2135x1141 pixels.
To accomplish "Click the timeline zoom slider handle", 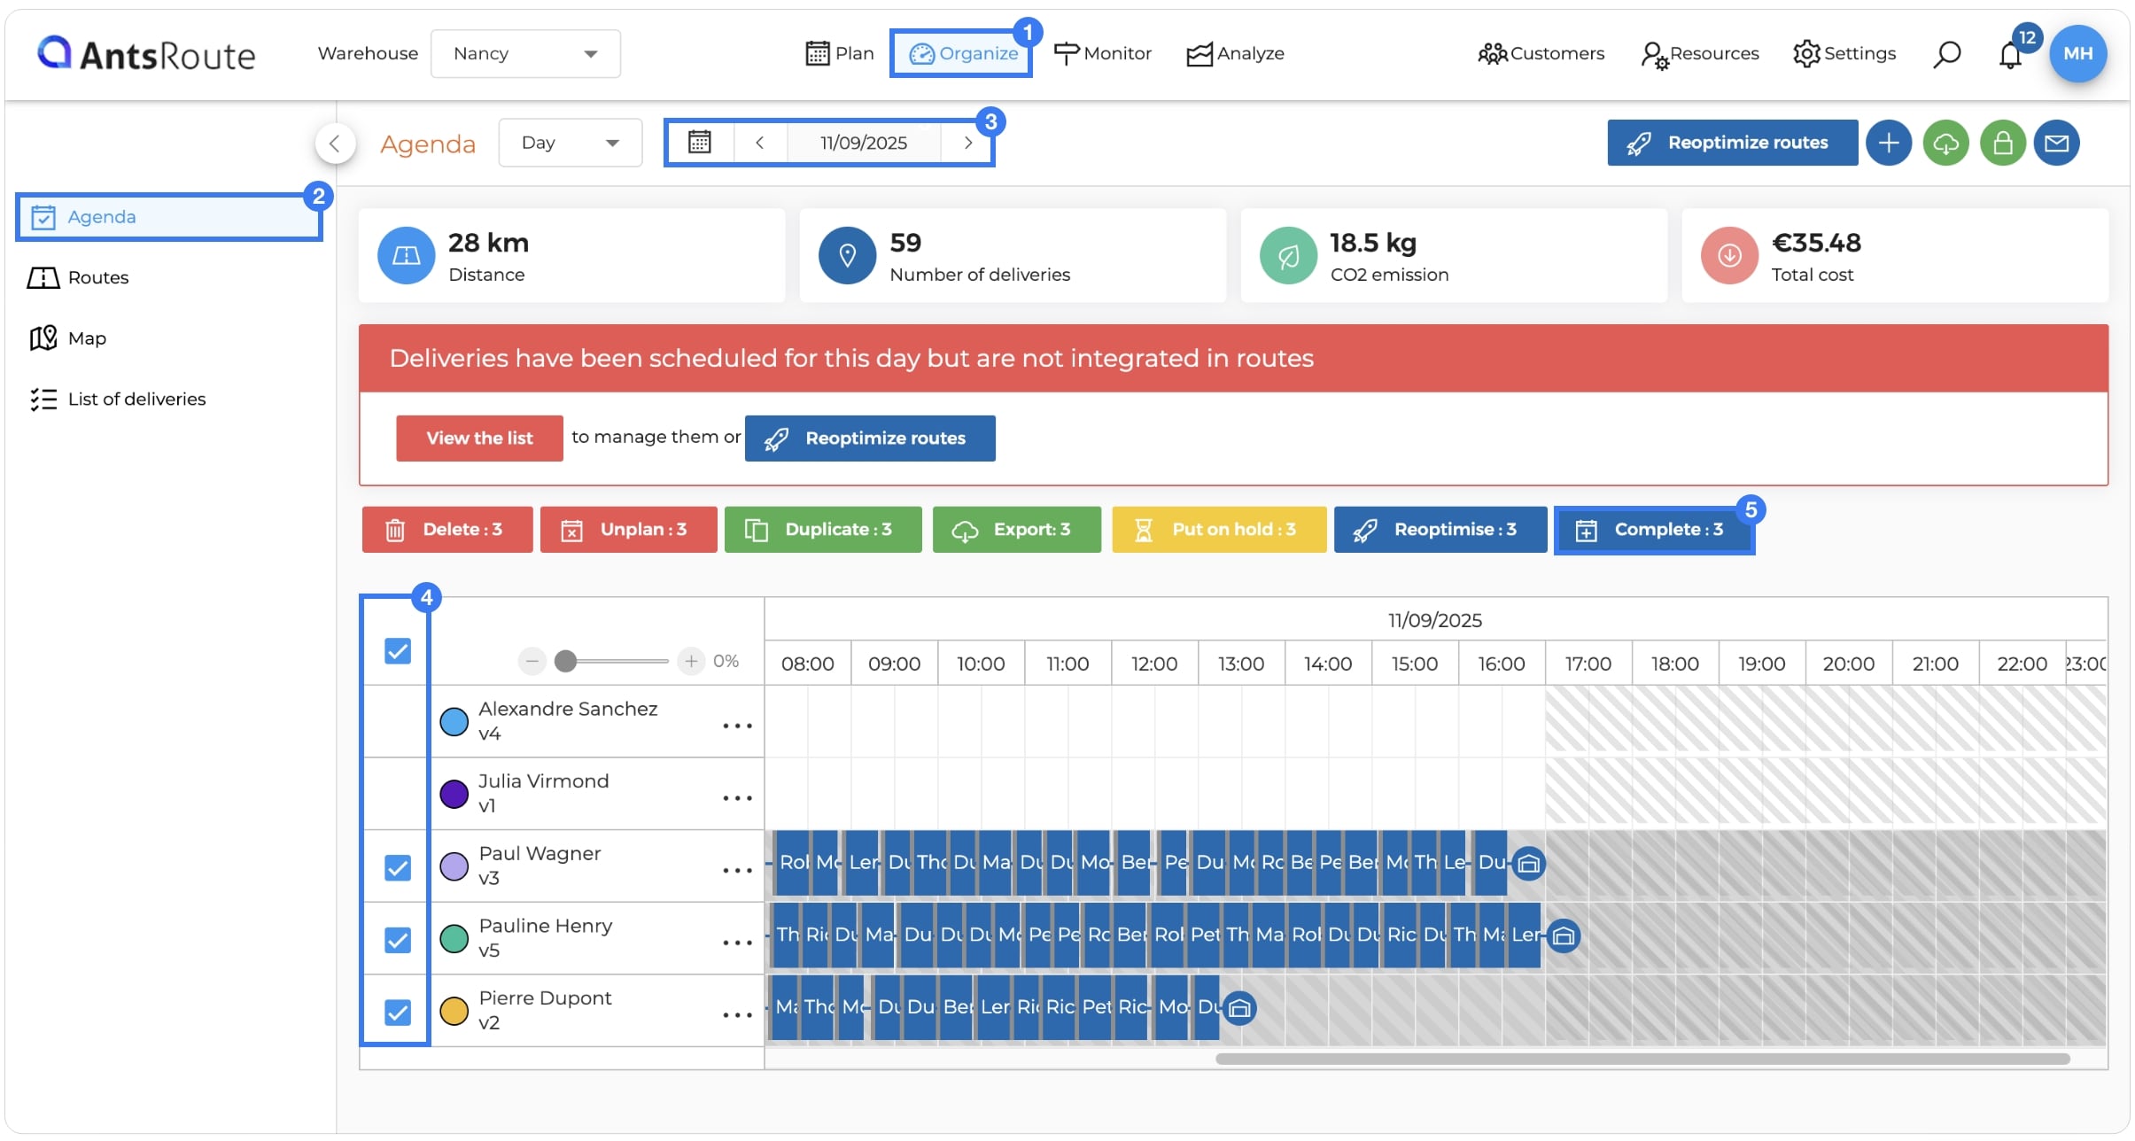I will 565,661.
